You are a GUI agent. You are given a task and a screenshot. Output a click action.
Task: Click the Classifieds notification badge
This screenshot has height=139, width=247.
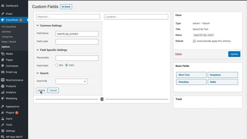[x=20, y=20]
